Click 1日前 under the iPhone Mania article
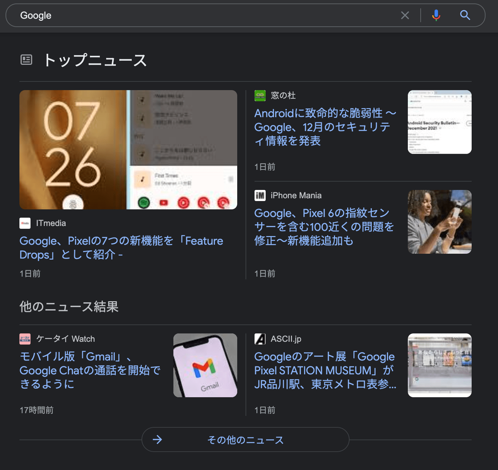This screenshot has width=498, height=470. pos(265,274)
